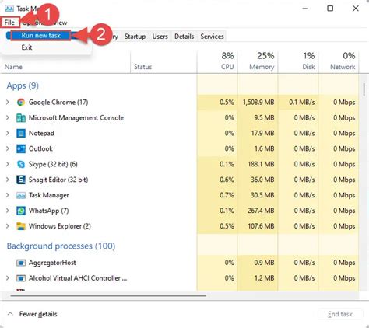Expand the WhatsApp process group
This screenshot has width=369, height=328.
pyautogui.click(x=8, y=211)
